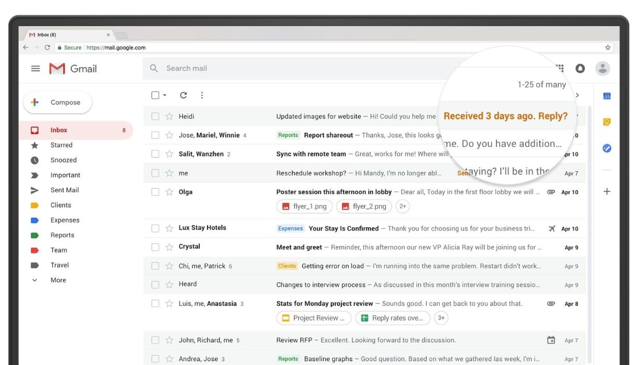Select the Luis, me, Anastasia checkbox
This screenshot has width=638, height=365.
155,304
